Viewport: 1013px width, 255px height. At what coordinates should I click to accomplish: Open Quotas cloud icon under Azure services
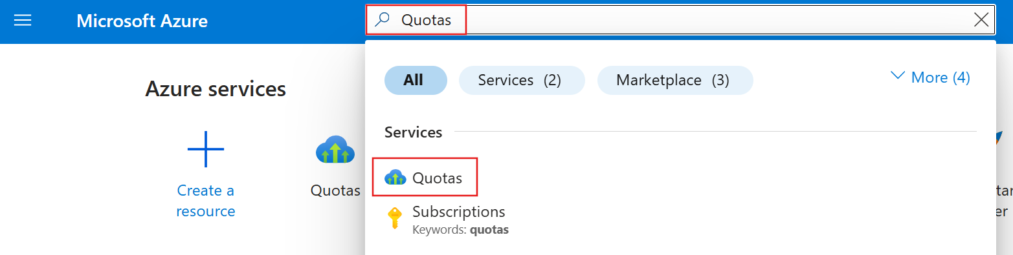pos(335,150)
